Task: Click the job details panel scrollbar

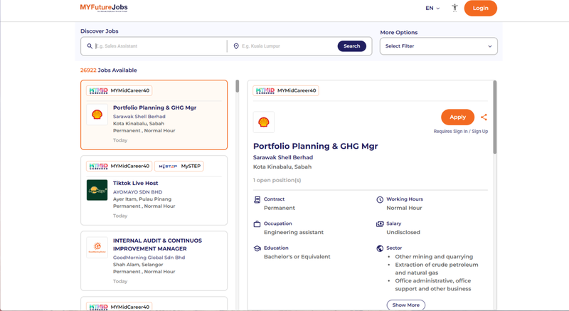Action: coord(494,117)
